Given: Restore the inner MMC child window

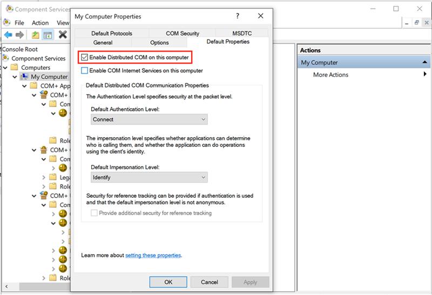Looking at the screenshot, I should [416, 23].
